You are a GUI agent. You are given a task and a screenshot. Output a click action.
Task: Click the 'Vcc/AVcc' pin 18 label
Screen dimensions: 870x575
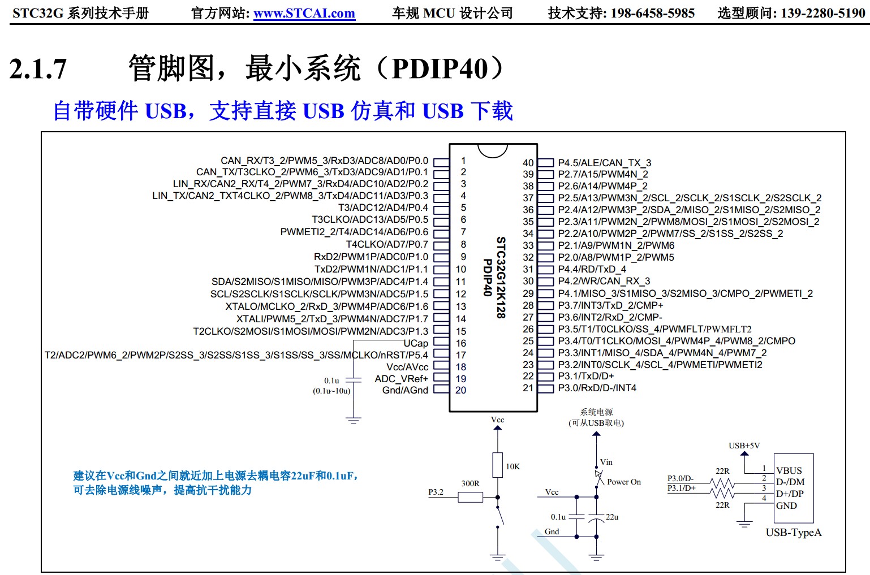click(407, 367)
